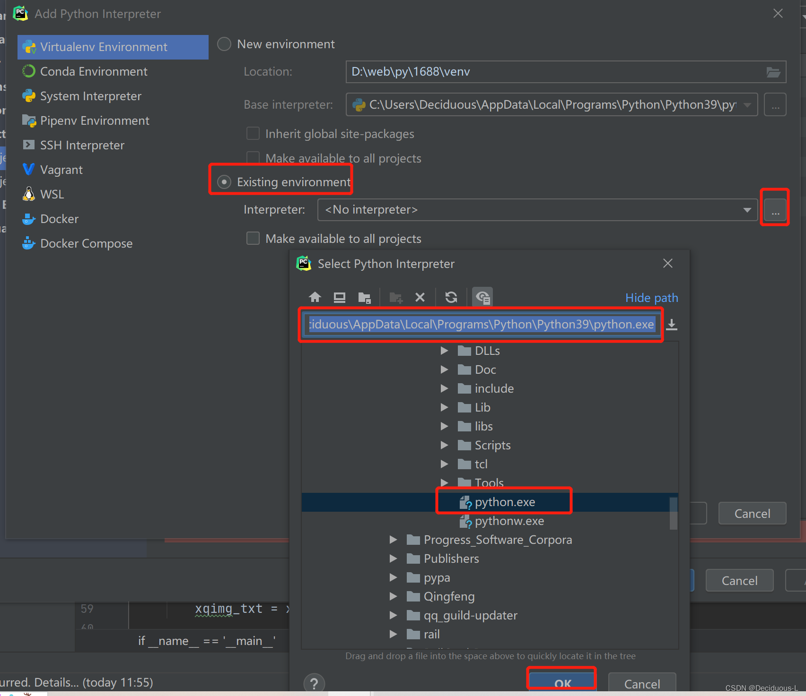Go to home directory in file chooser
The height and width of the screenshot is (696, 806).
[x=315, y=297]
